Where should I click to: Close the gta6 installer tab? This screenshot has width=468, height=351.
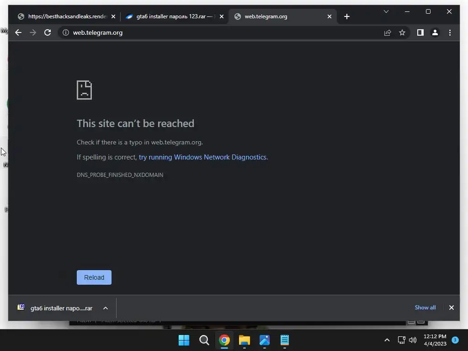pos(222,16)
